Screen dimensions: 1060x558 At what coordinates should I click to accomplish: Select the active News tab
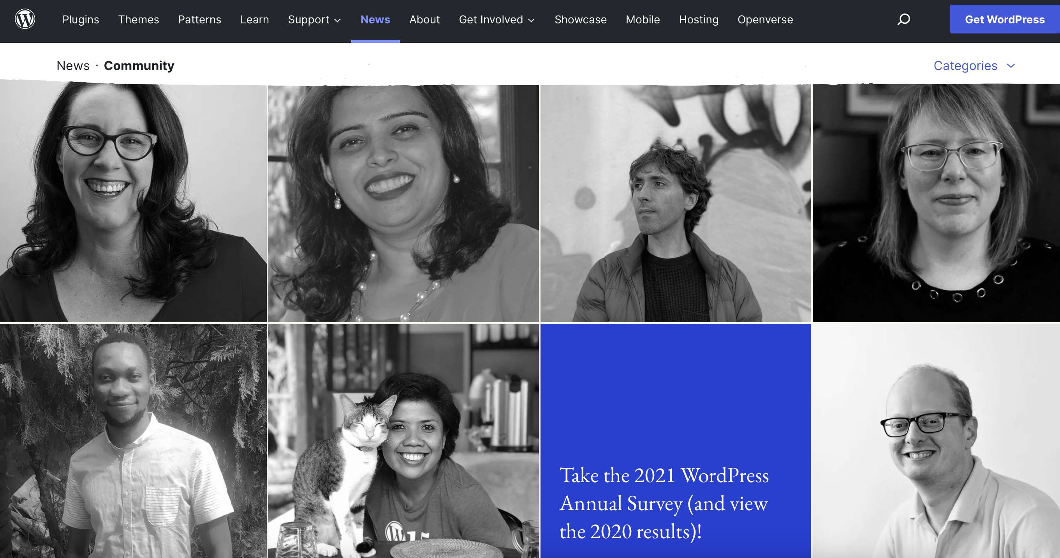pos(375,19)
